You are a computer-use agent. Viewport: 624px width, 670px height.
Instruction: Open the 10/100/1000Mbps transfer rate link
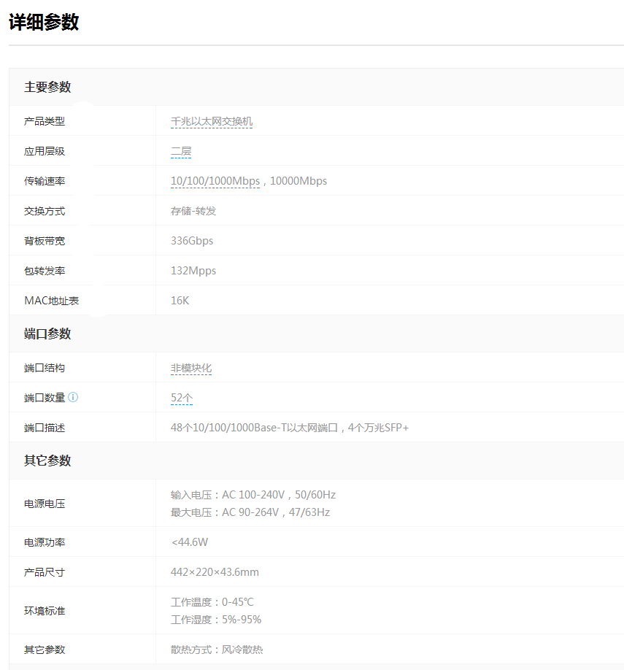(x=215, y=181)
